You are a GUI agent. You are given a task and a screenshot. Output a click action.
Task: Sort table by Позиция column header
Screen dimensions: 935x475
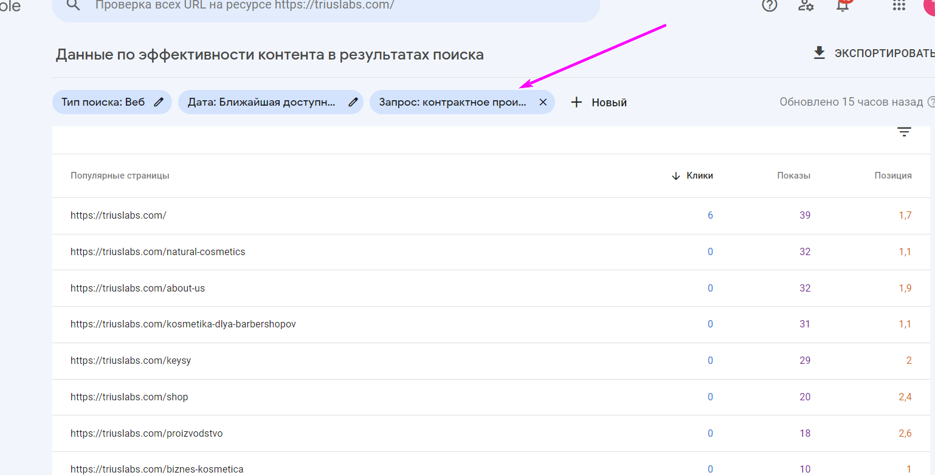893,176
